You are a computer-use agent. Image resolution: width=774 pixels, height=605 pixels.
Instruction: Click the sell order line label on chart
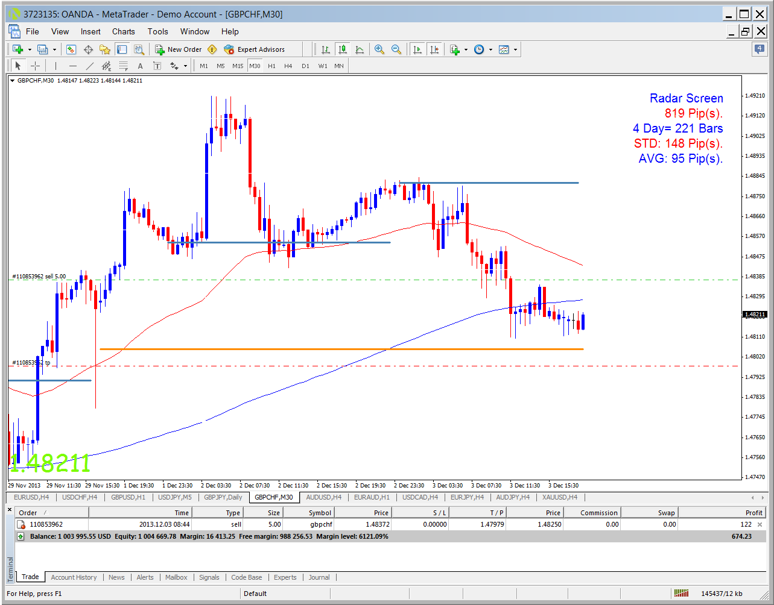39,277
